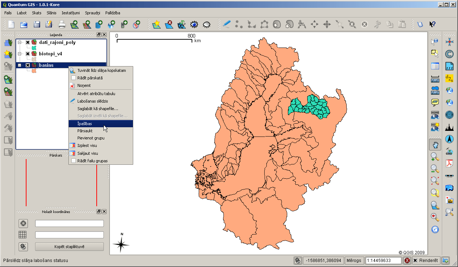
Task: Click the PDF export plugin icon
Action: tap(449, 163)
